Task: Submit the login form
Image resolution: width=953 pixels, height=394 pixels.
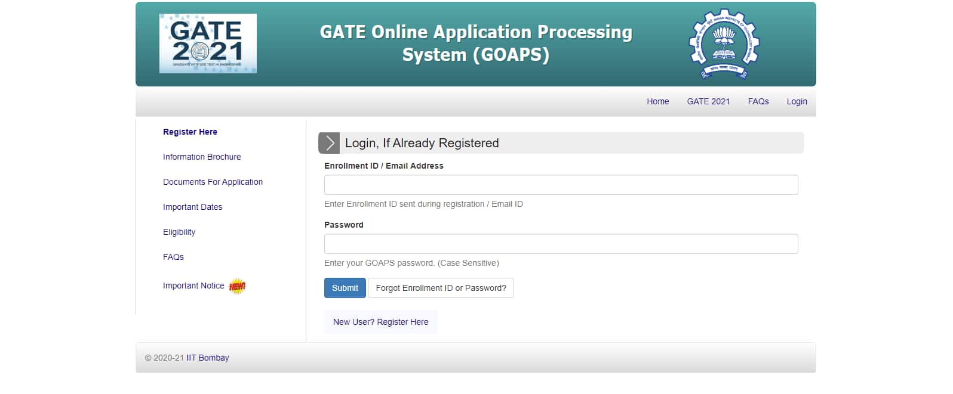Action: click(x=345, y=288)
